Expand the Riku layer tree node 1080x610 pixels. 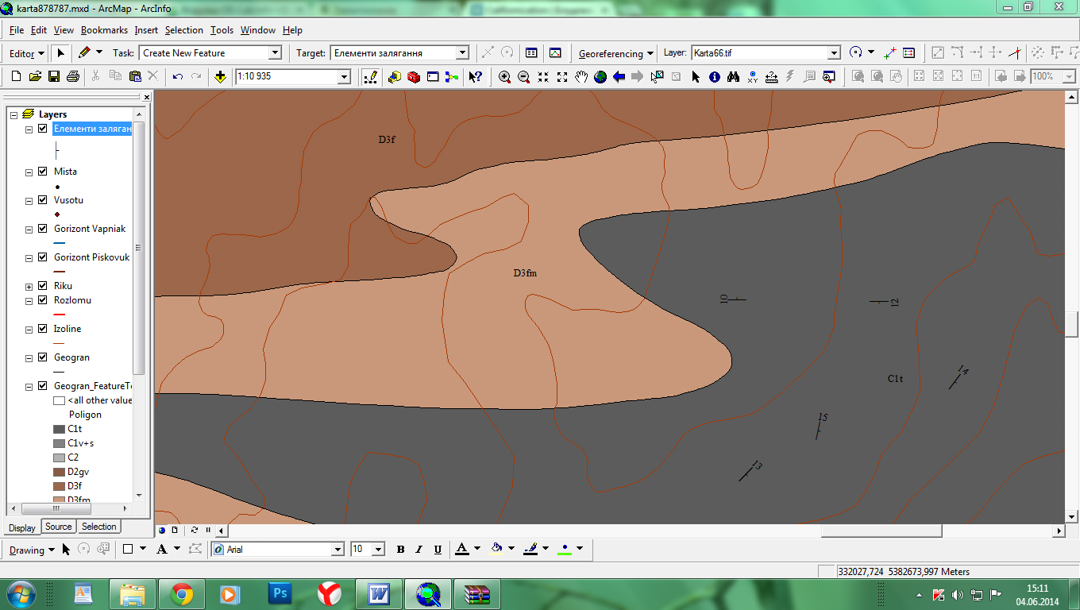point(29,286)
